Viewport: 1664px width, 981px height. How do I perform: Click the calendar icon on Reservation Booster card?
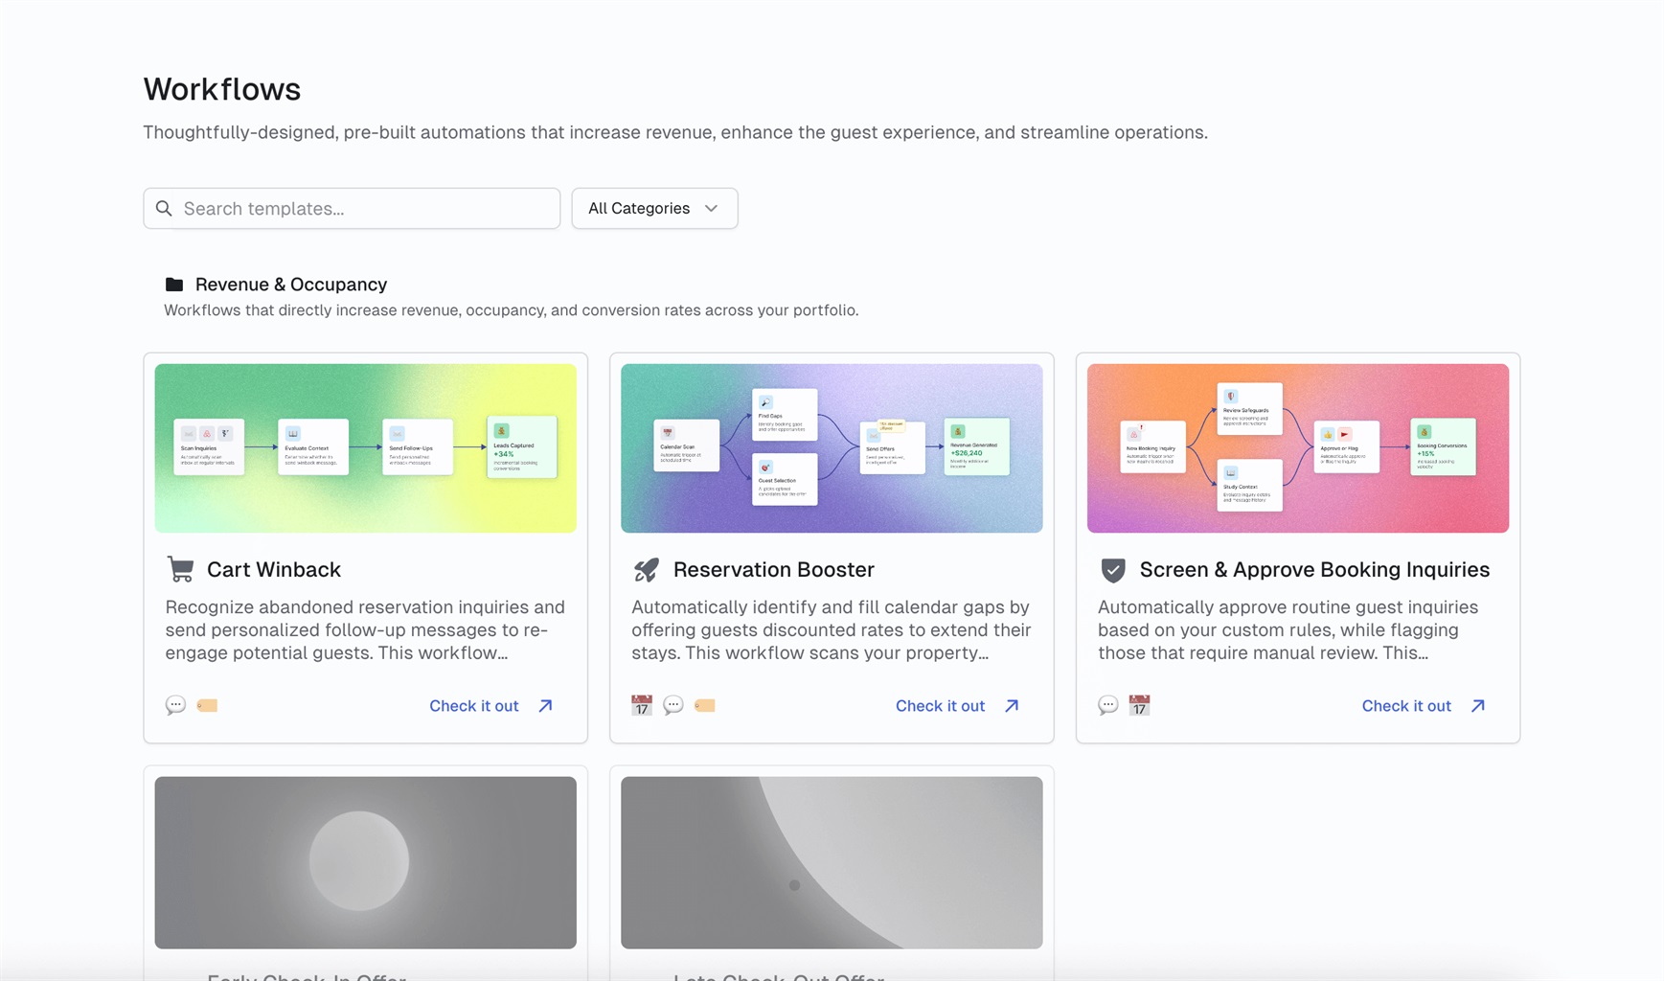tap(642, 706)
